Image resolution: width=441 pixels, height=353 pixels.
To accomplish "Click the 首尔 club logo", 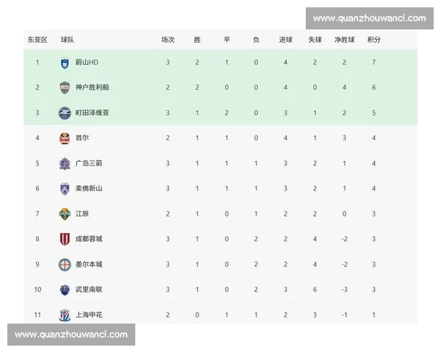I will coord(65,138).
